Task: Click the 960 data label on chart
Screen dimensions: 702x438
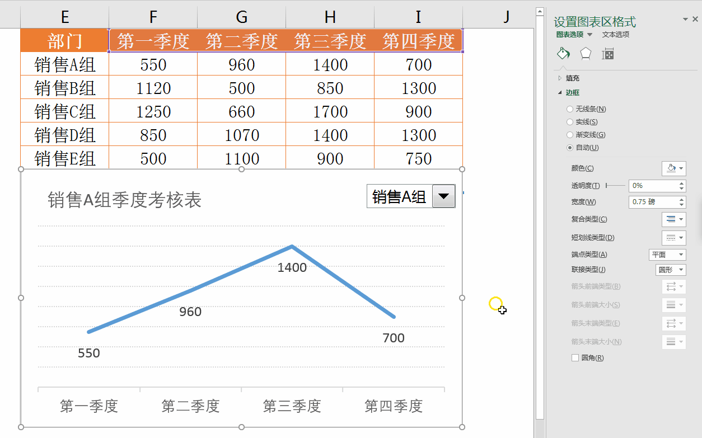Action: [190, 312]
